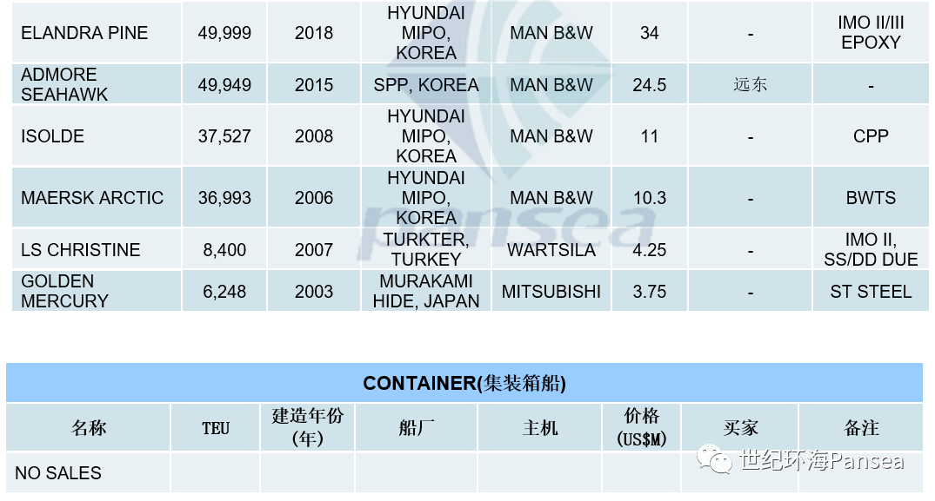
Task: Select the LS CHRISTINE name cell
Action: point(97,250)
